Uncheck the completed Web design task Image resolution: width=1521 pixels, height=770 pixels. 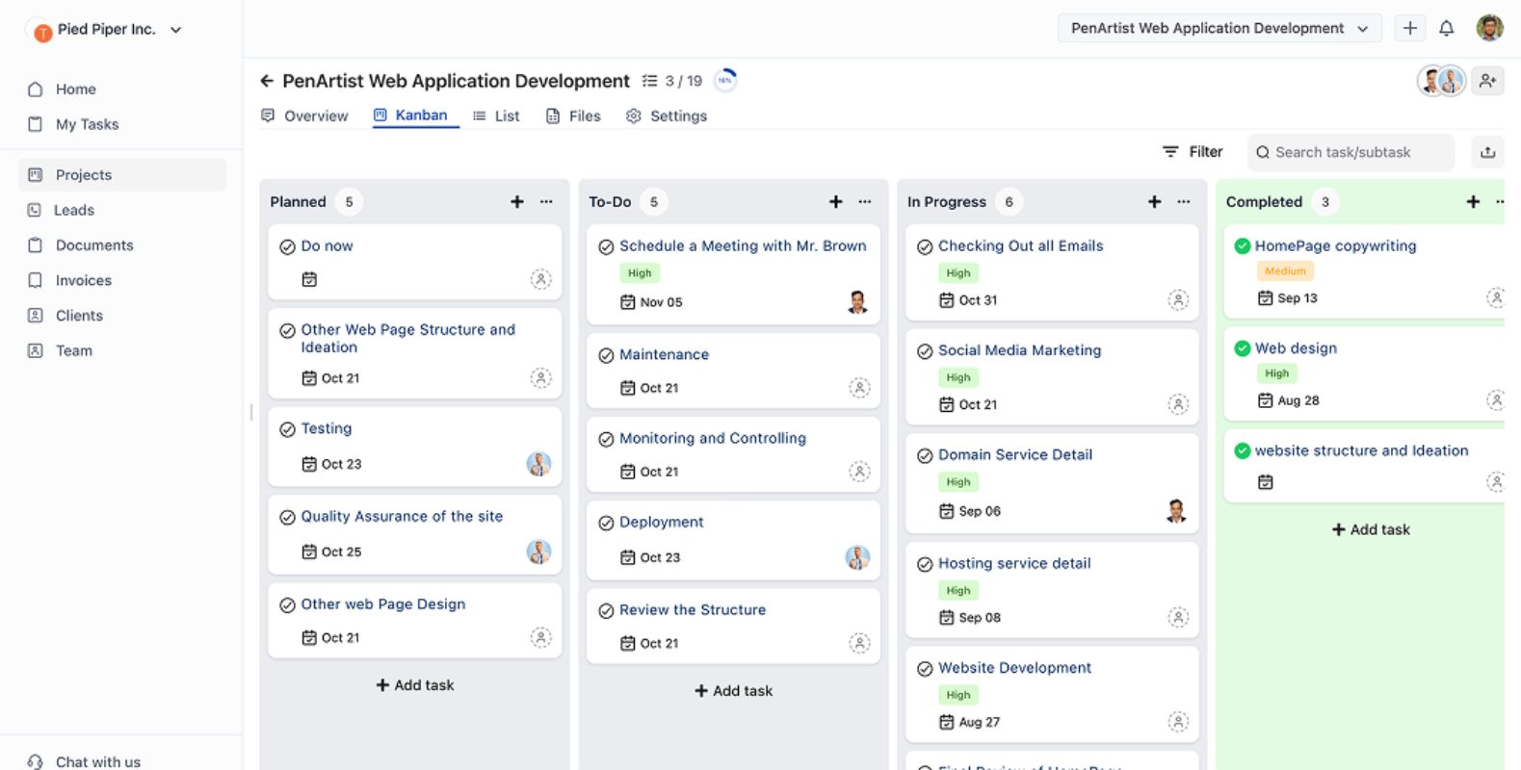tap(1243, 348)
